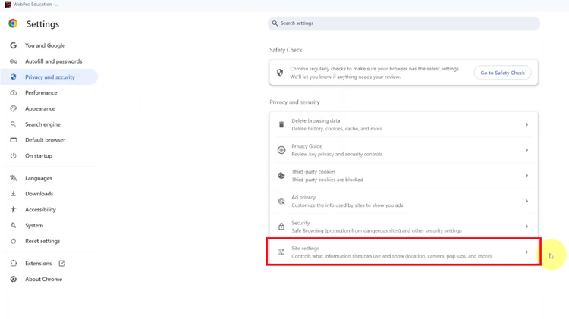Open the On startup section
569x319 pixels.
point(39,156)
